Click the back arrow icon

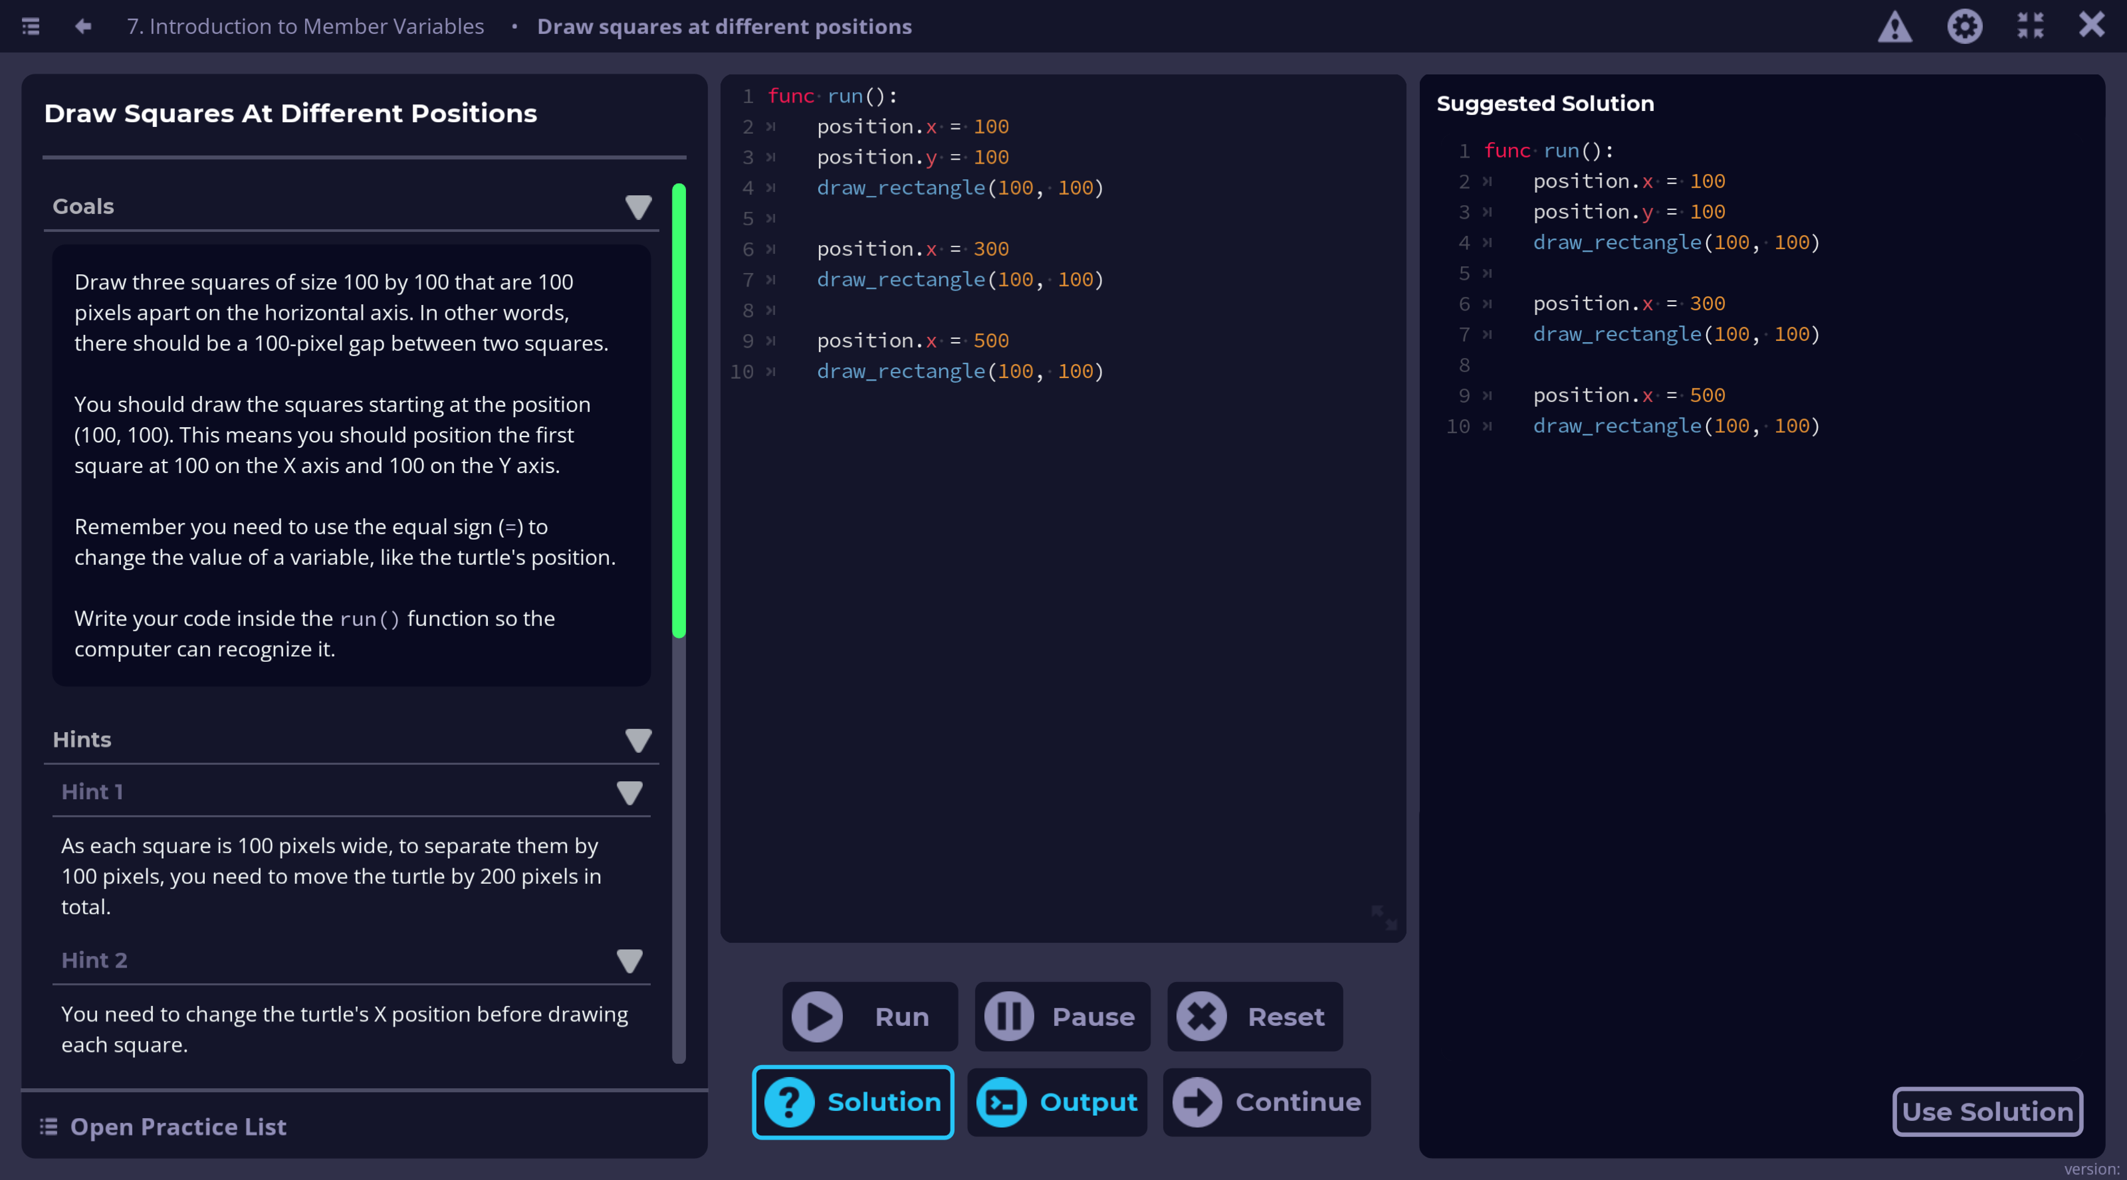[x=82, y=26]
